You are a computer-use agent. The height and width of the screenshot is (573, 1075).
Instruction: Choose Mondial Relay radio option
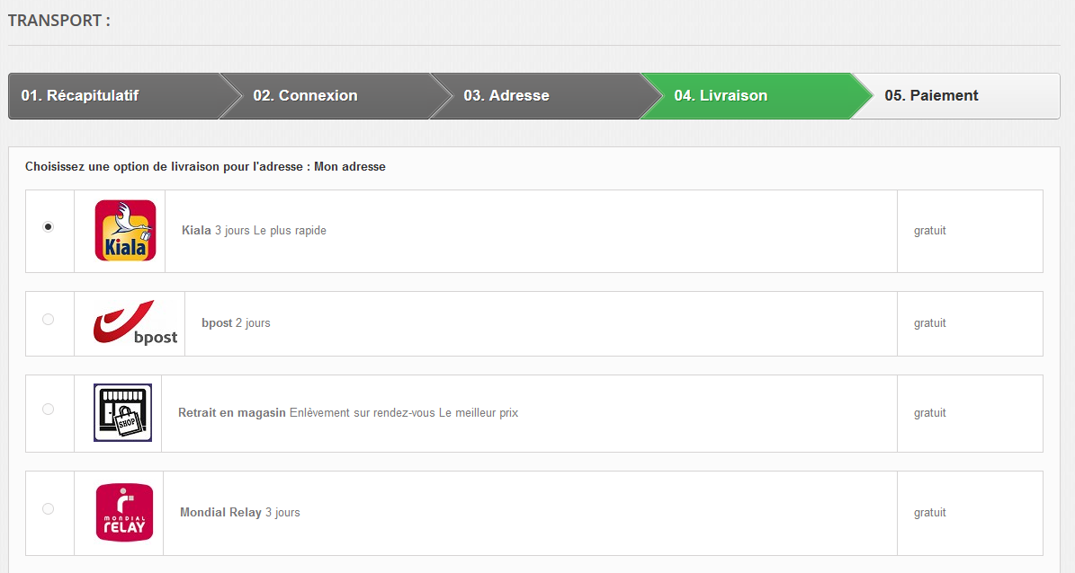[x=48, y=508]
